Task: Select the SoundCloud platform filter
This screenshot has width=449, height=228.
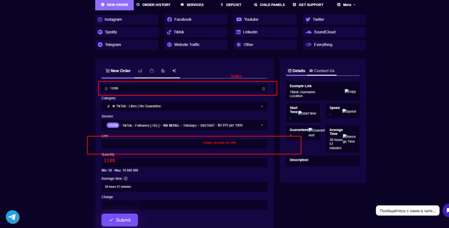Action: tap(334, 32)
